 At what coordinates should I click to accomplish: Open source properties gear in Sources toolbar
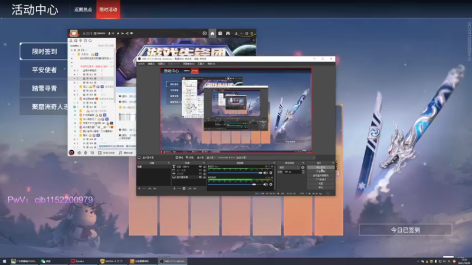184,188
